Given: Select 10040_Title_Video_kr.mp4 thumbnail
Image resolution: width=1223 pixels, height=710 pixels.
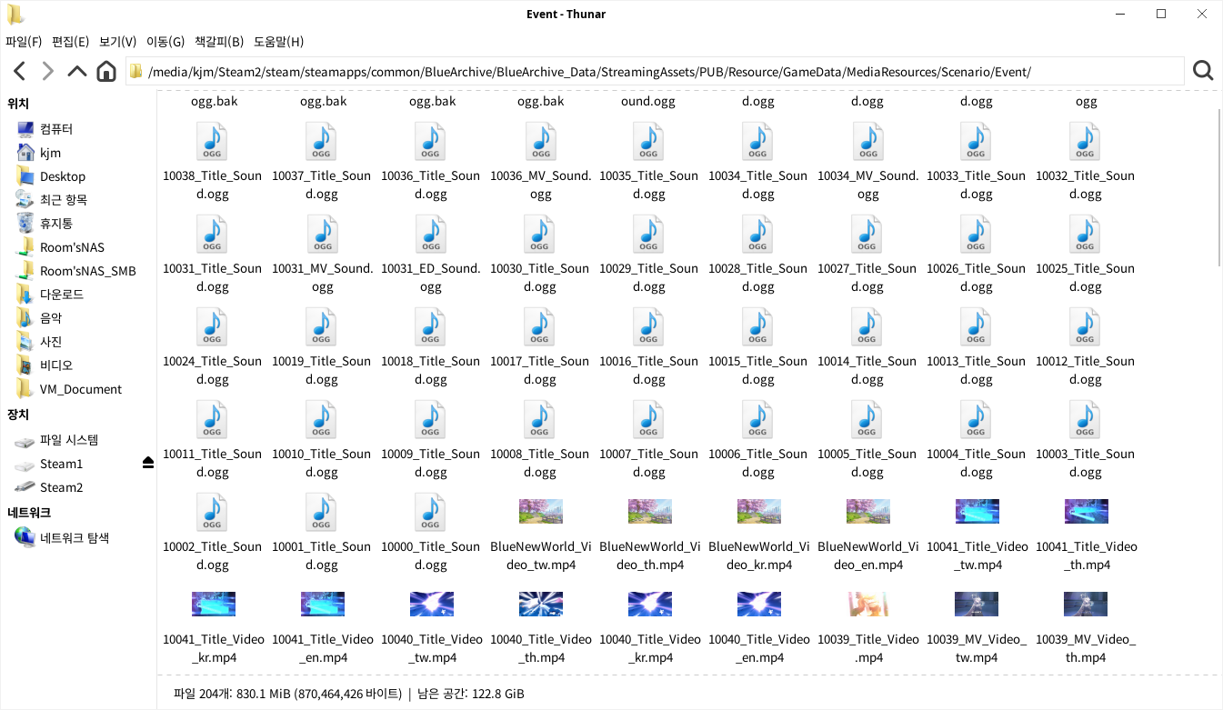Looking at the screenshot, I should coord(650,604).
